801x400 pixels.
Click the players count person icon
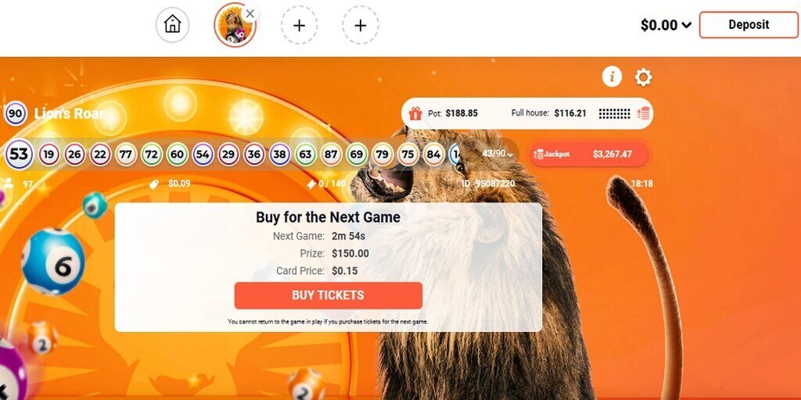point(8,183)
